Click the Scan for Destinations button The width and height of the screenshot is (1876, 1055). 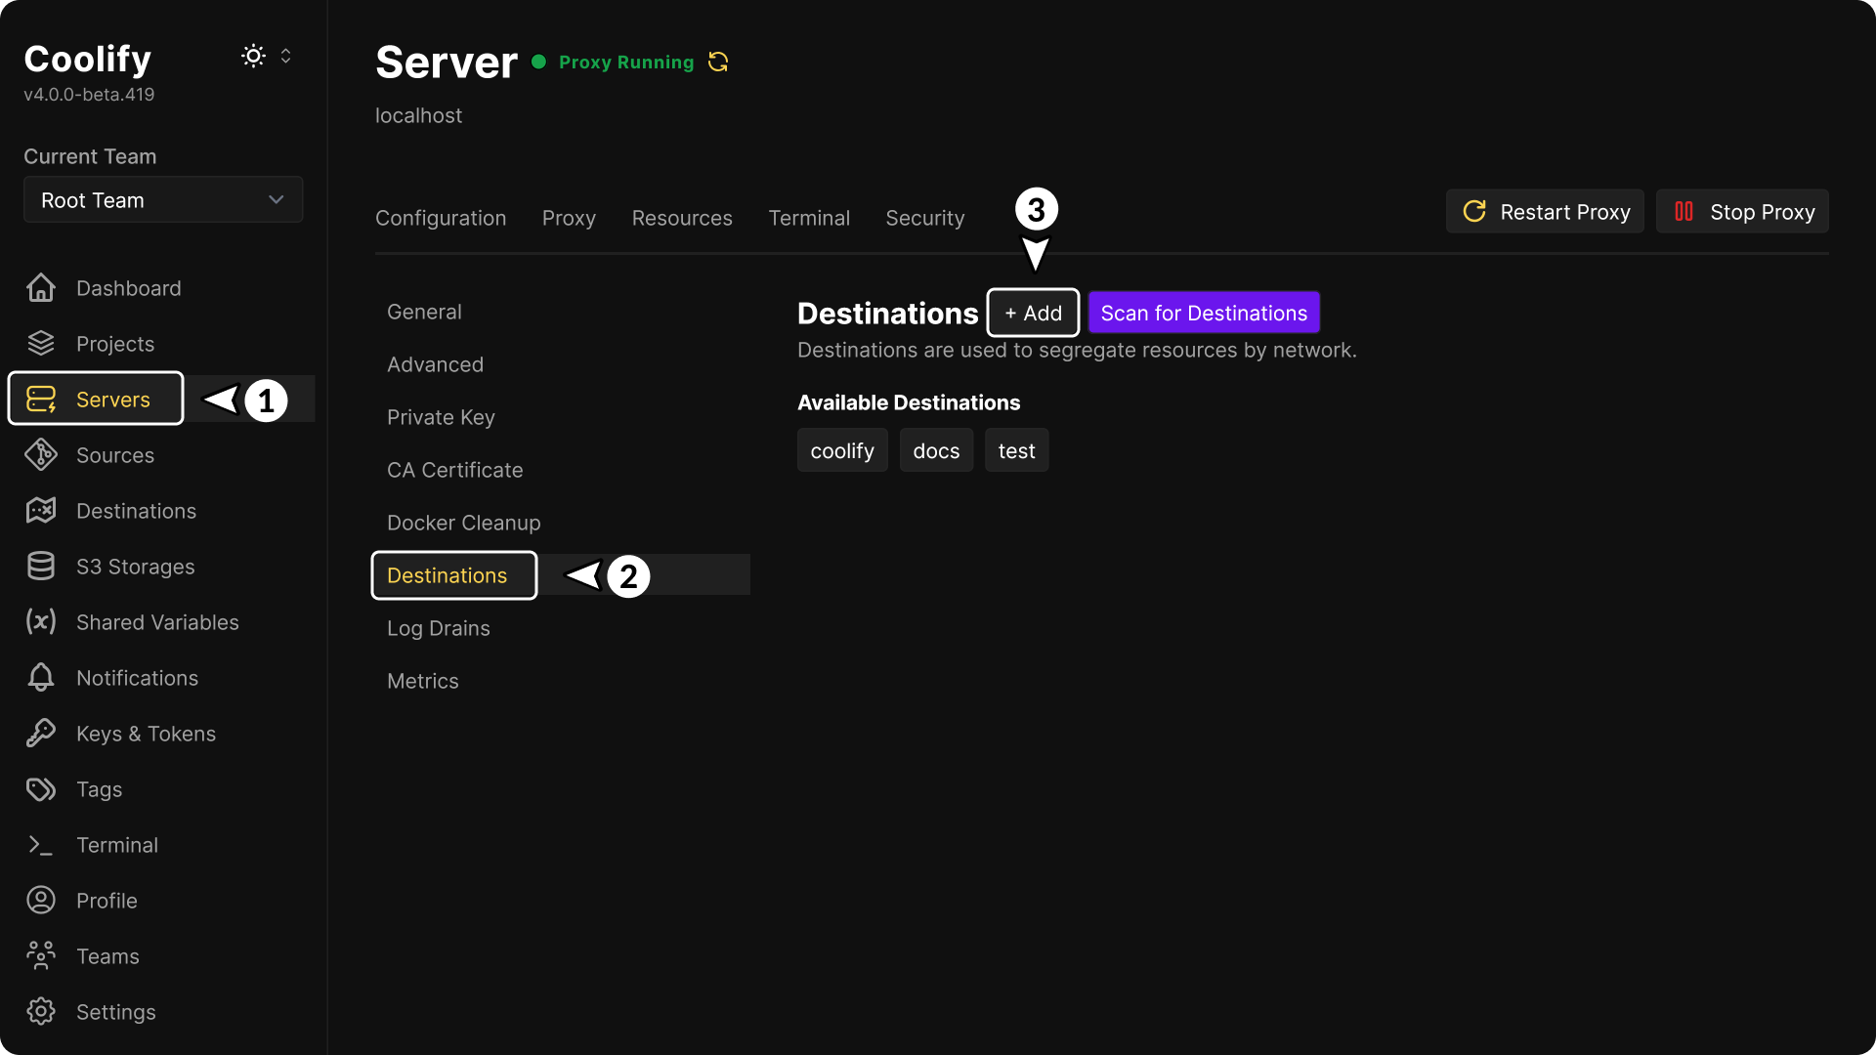click(x=1204, y=313)
